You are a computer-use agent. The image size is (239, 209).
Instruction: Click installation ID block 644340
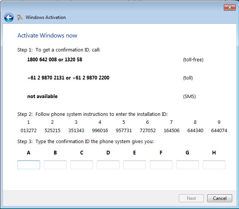[195, 130]
